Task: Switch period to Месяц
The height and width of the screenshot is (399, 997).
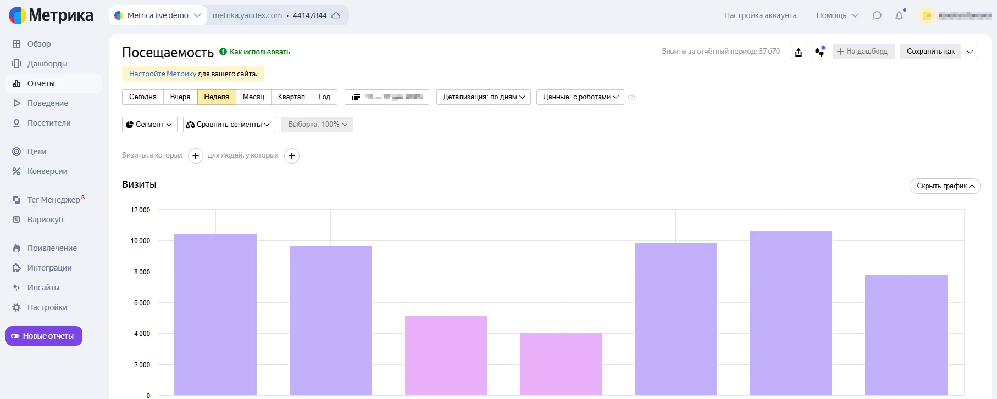Action: coord(253,97)
